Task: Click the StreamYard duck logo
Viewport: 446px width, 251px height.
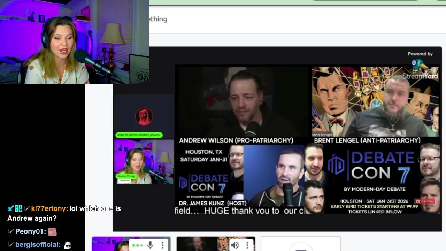Action: coord(419,64)
